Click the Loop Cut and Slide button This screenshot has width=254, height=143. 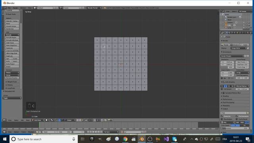[12, 51]
